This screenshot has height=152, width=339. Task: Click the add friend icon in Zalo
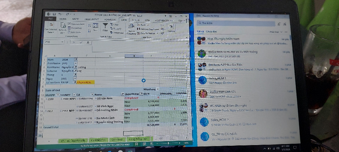tap(279, 23)
